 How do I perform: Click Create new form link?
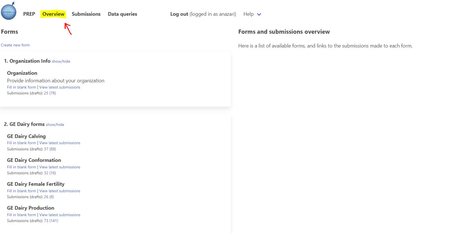[15, 45]
